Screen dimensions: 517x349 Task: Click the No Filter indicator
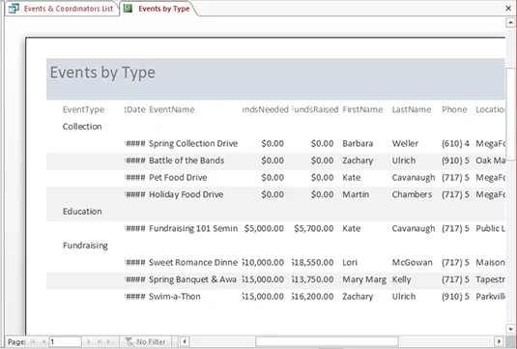(145, 341)
